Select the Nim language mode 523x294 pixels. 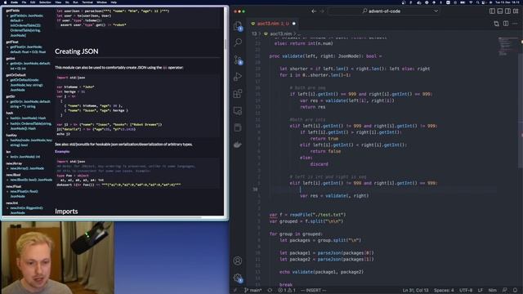[492, 291]
